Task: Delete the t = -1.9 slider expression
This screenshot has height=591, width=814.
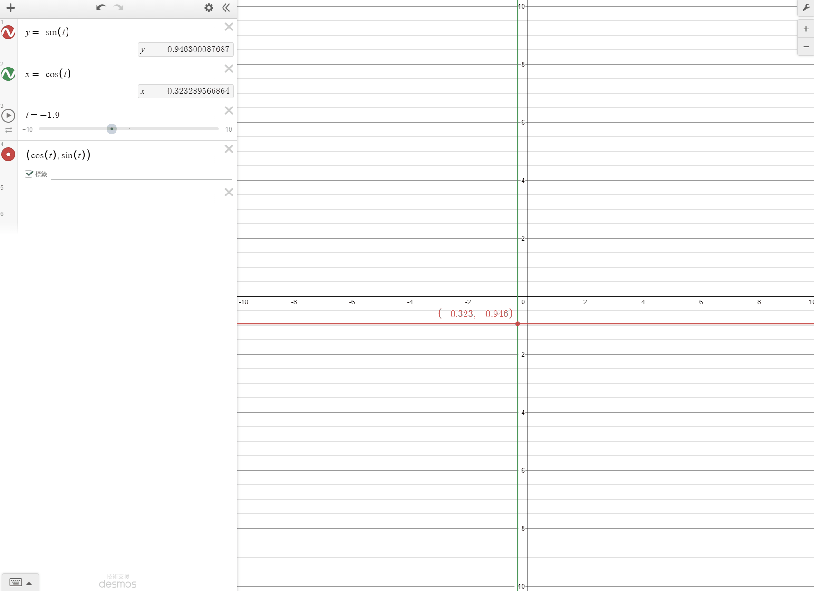Action: coord(229,110)
